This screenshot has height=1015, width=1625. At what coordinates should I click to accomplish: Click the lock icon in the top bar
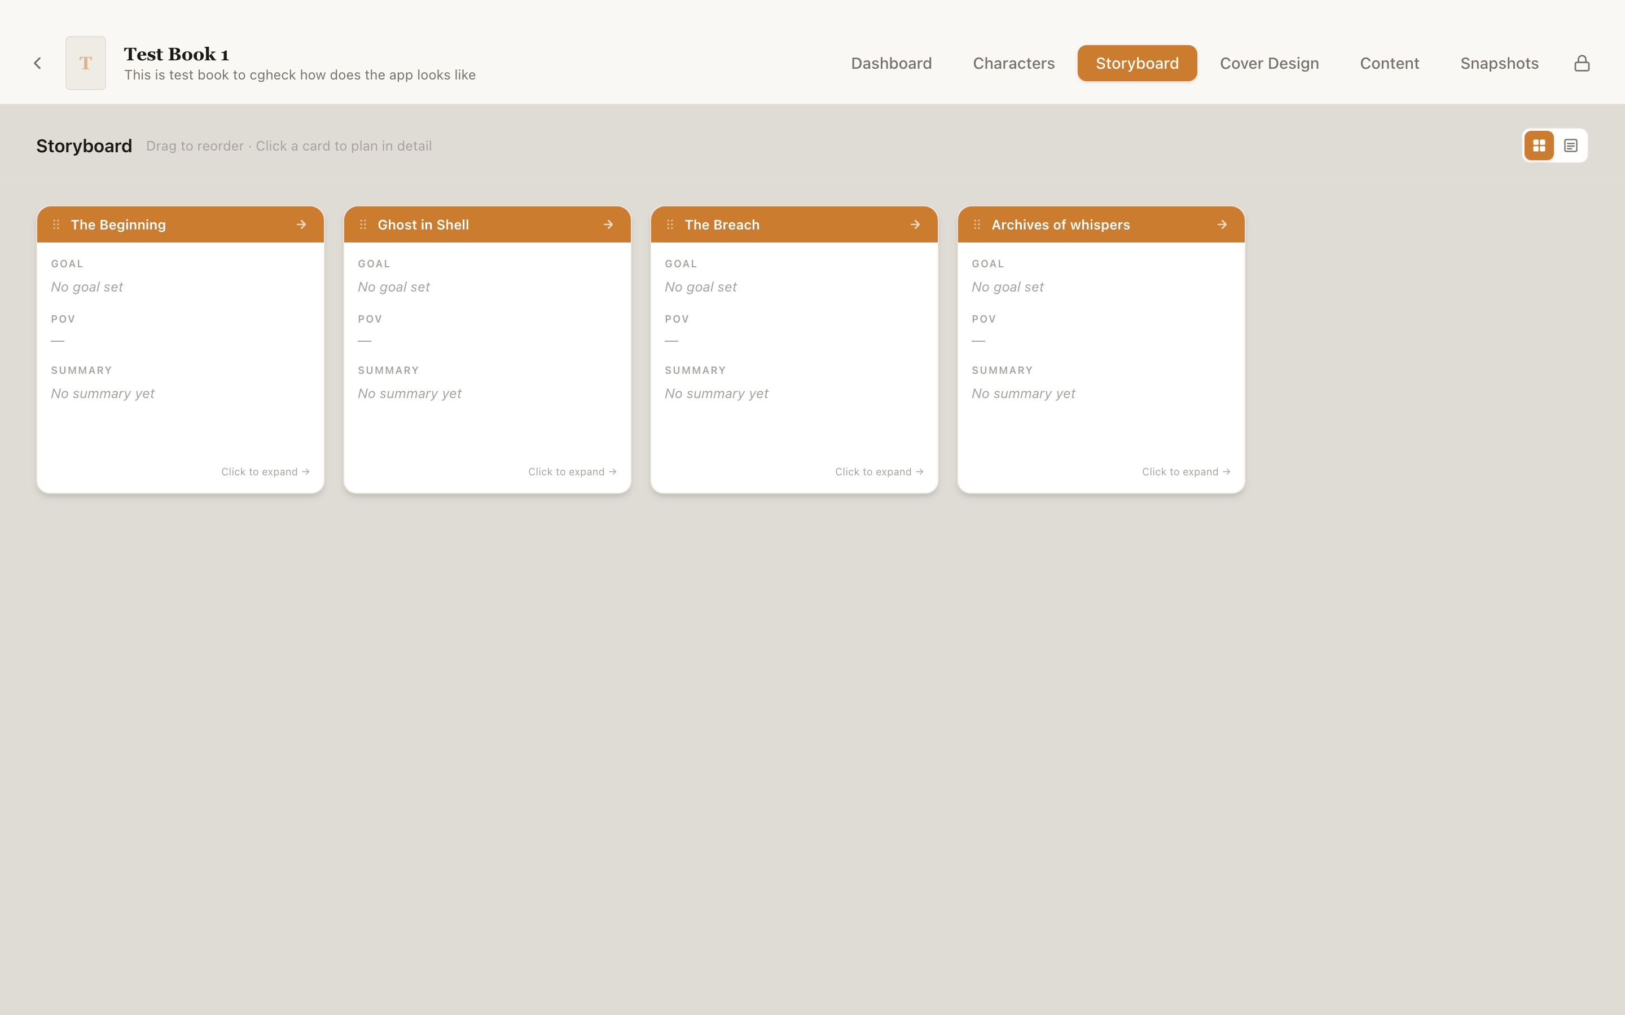click(x=1582, y=63)
